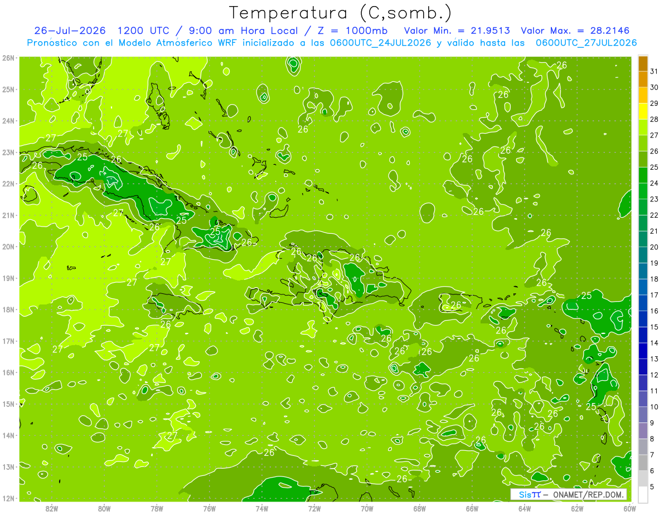Image resolution: width=669 pixels, height=516 pixels.
Task: Click the 16N latitude axis label
Action: (x=8, y=372)
